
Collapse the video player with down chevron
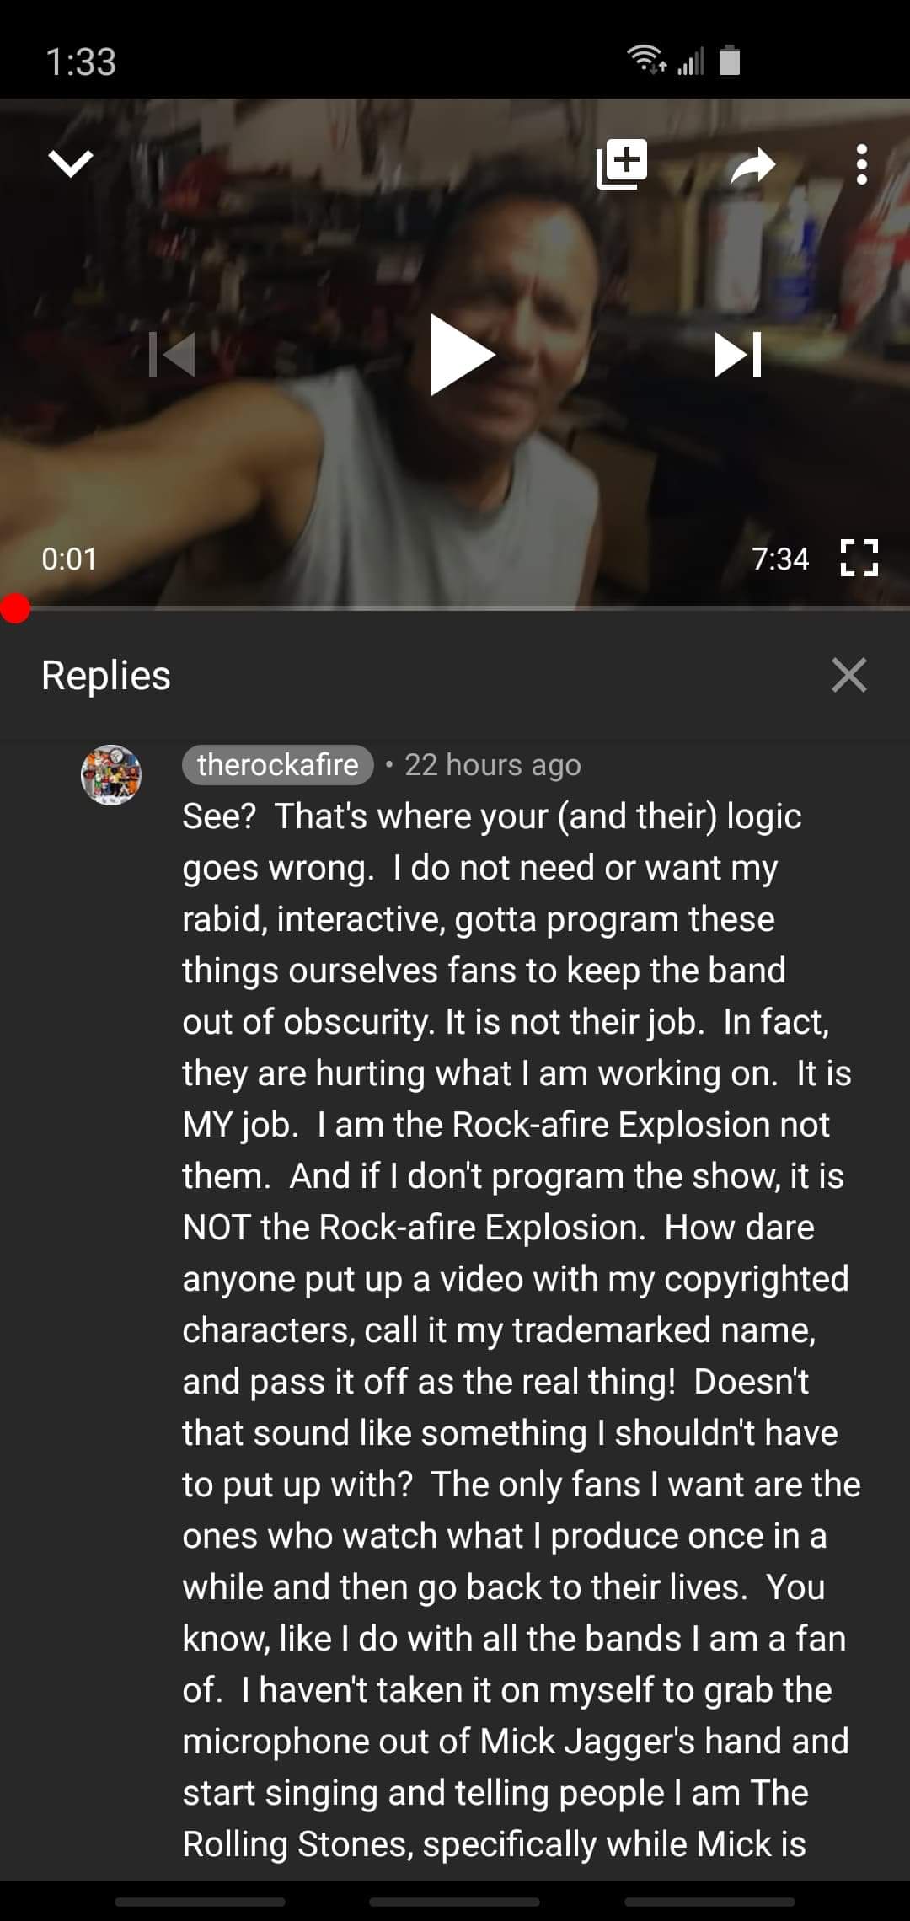71,163
